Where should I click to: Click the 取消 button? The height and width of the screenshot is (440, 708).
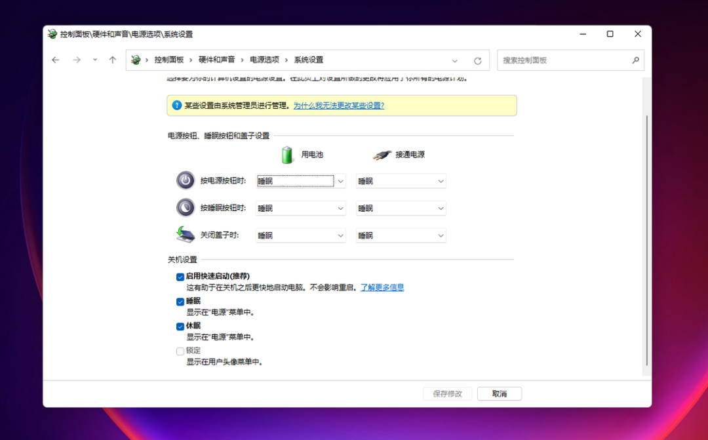(500, 393)
